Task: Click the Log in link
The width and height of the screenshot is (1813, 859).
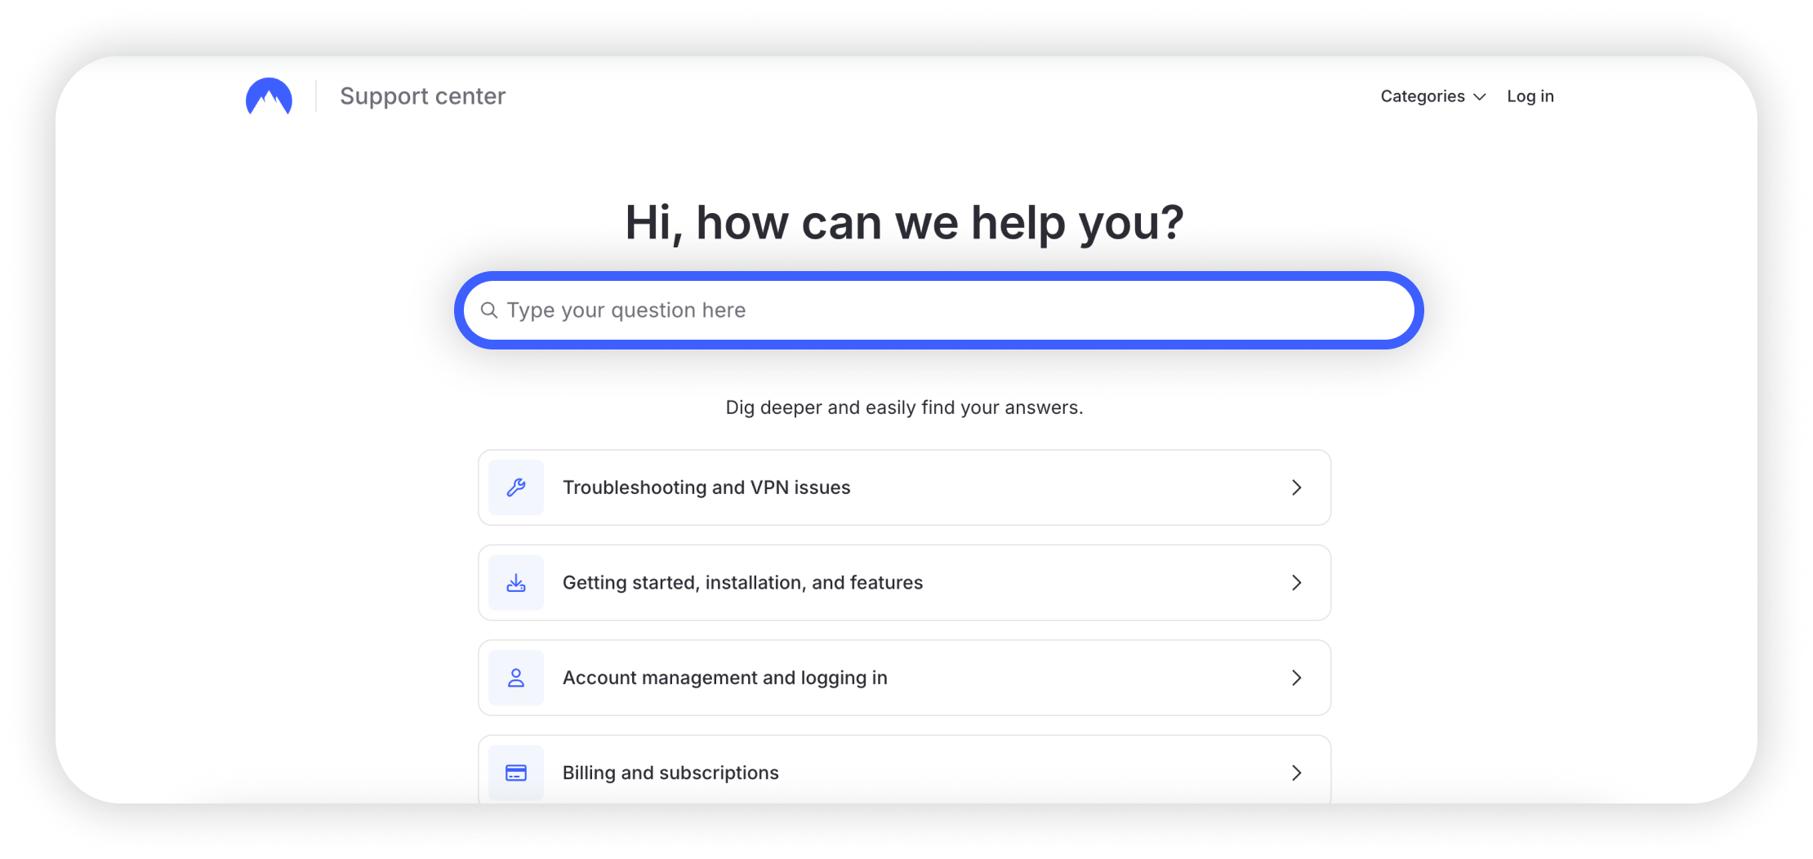Action: 1530,96
